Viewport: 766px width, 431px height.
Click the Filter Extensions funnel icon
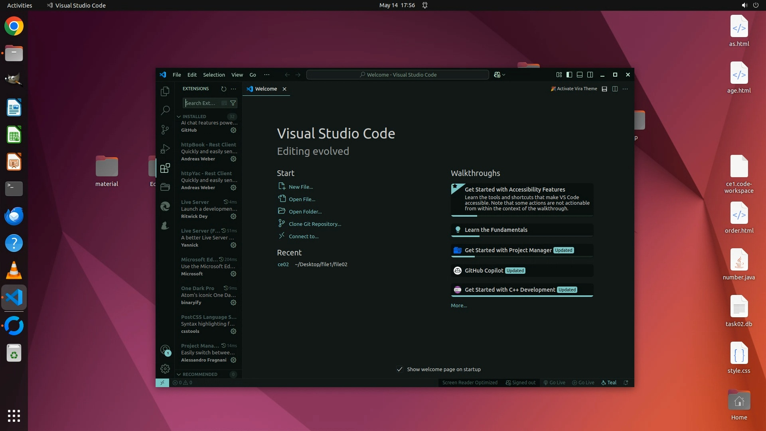pos(233,103)
